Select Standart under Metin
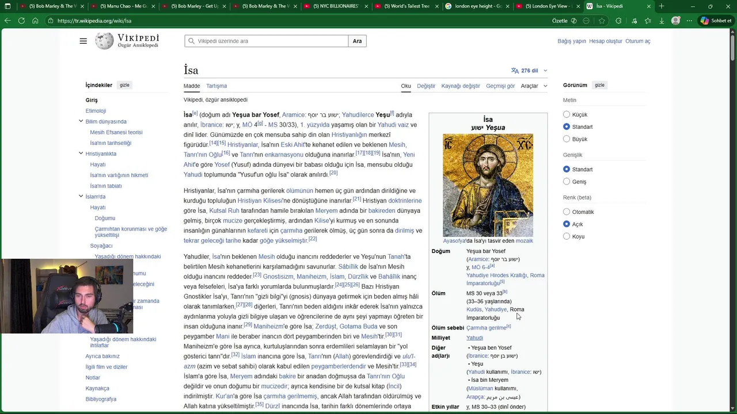This screenshot has height=414, width=737. pyautogui.click(x=567, y=126)
